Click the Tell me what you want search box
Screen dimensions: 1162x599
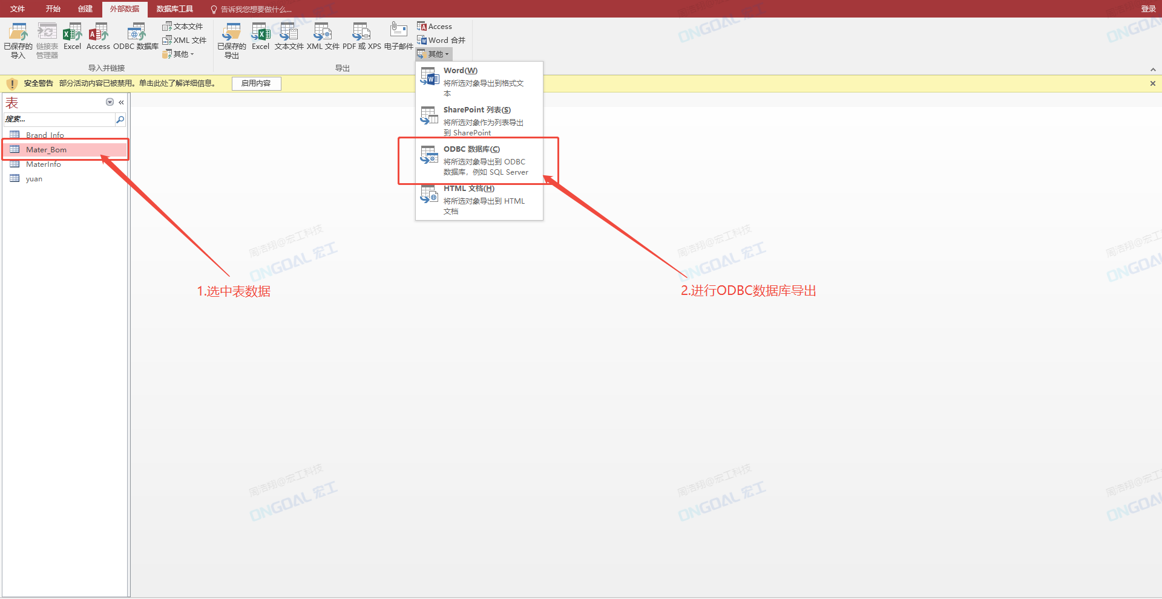coord(251,9)
